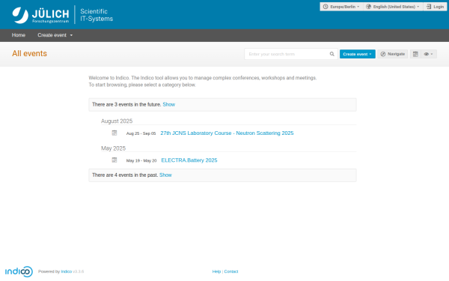Click the 'May 2025' month heading
The height and width of the screenshot is (281, 449).
(114, 148)
